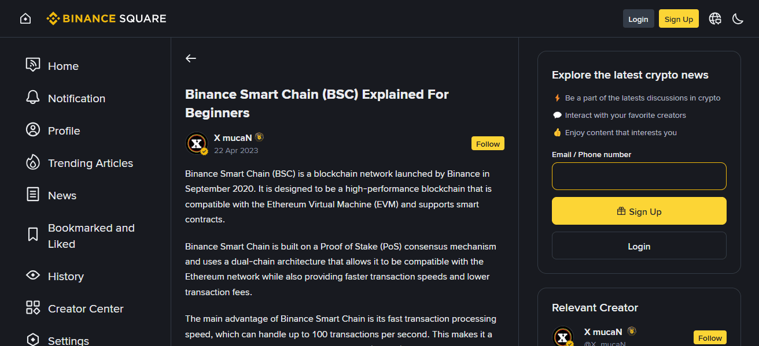Select Home in the sidebar menu
This screenshot has height=346, width=759.
pyautogui.click(x=63, y=66)
